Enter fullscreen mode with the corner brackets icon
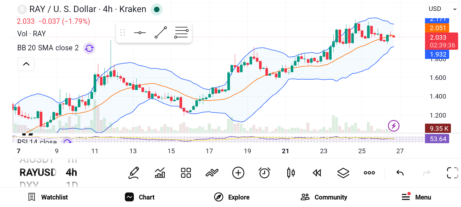The height and width of the screenshot is (207, 461). tap(452, 173)
